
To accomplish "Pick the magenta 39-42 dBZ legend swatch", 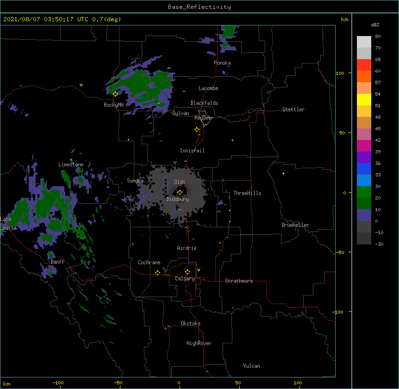I will (x=364, y=146).
